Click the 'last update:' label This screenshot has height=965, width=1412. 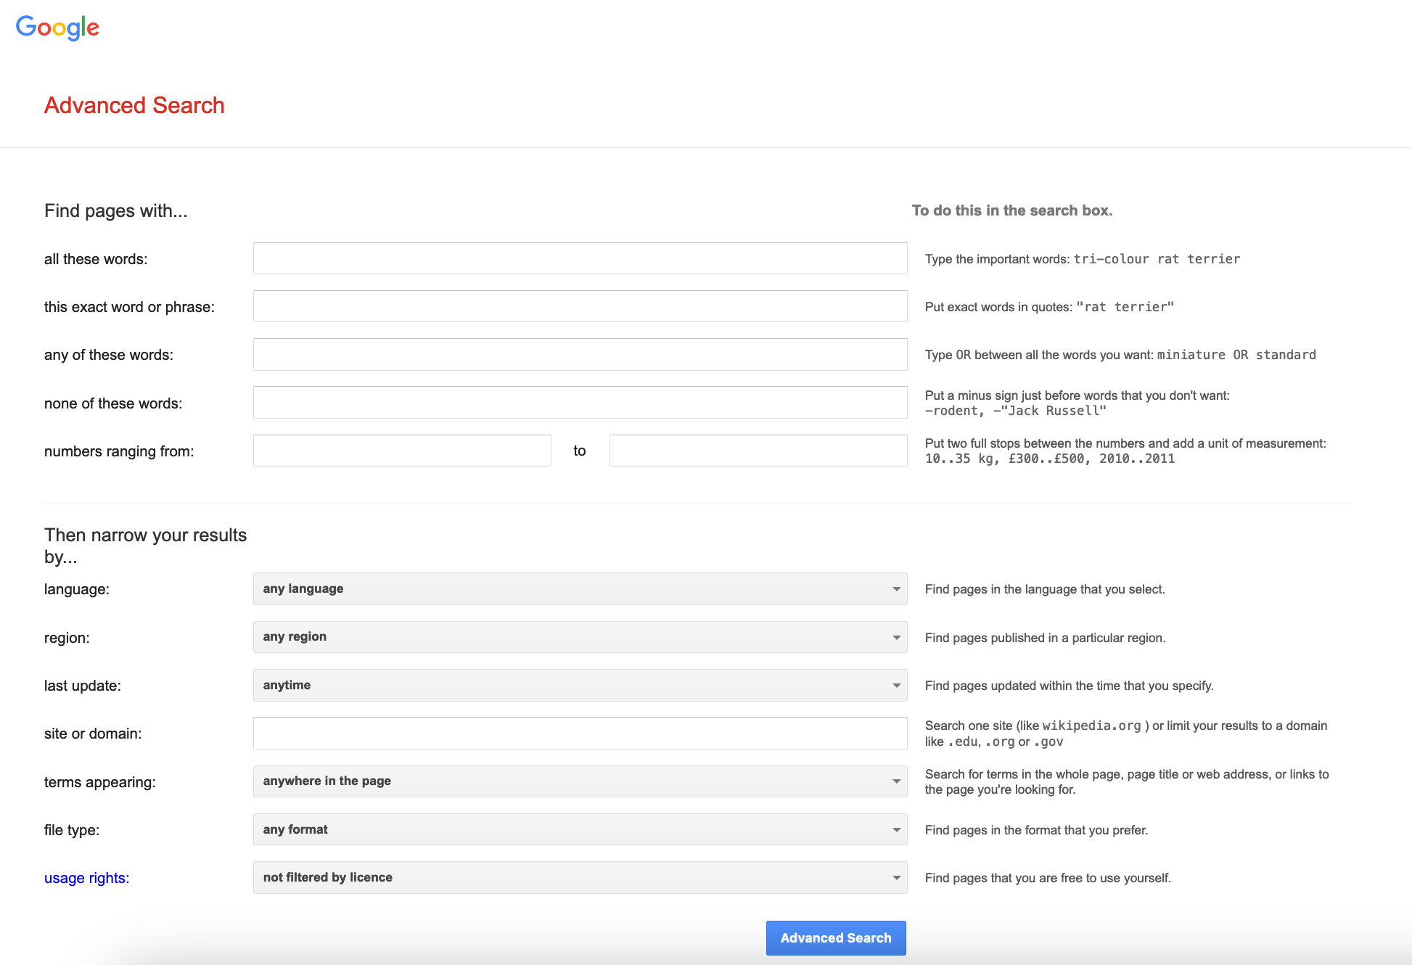coord(83,686)
